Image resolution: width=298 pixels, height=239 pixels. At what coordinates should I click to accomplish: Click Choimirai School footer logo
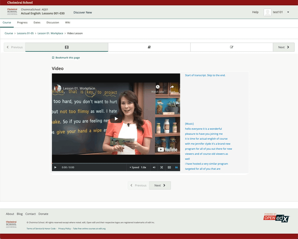(11, 224)
